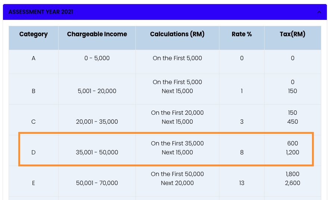Click the 35,001 - 50,000 income range
Screen dimensions: 328x200
(97, 153)
